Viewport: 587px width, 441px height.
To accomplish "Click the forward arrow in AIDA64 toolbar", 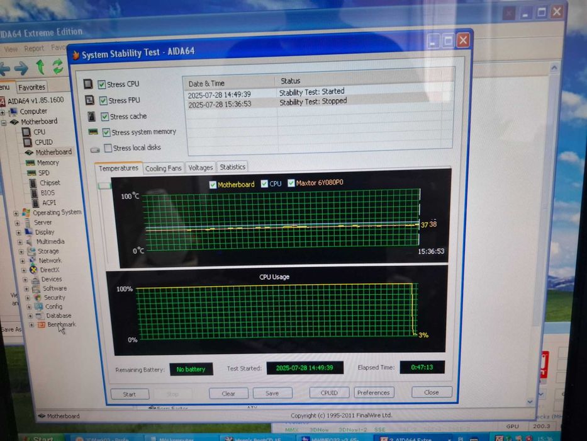I will click(21, 68).
